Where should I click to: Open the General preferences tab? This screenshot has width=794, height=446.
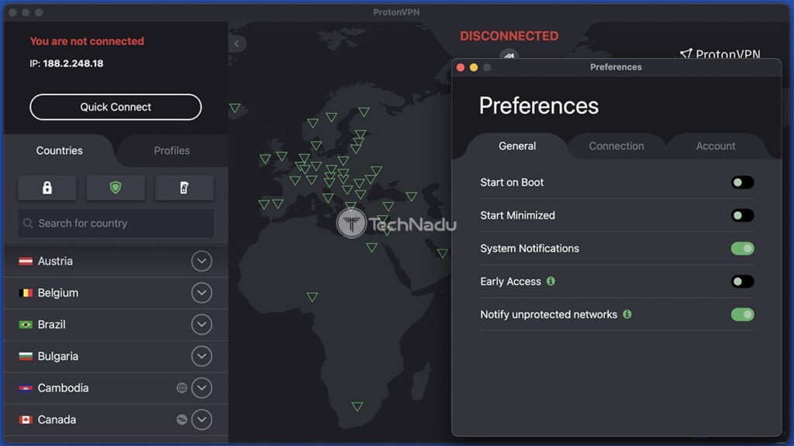coord(517,146)
